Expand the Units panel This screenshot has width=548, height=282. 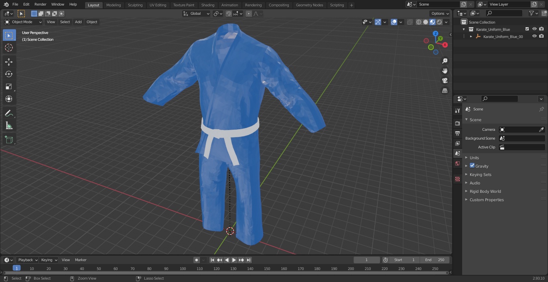coord(474,158)
